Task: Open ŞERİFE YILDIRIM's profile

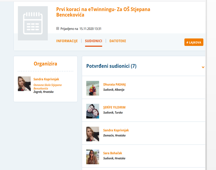Action: pyautogui.click(x=114, y=107)
